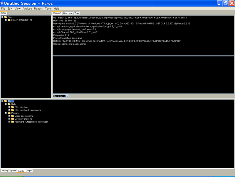Click the SQL Injection folder icon
This screenshot has width=235, height=177.
[x=13, y=107]
